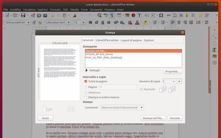Select Print_to_PDF_(Mac_Desktop) printer
Screen dimensions: 221x138
pos(133,57)
